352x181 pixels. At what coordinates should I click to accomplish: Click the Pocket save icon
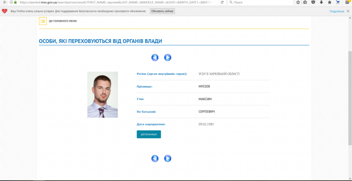pos(313,2)
